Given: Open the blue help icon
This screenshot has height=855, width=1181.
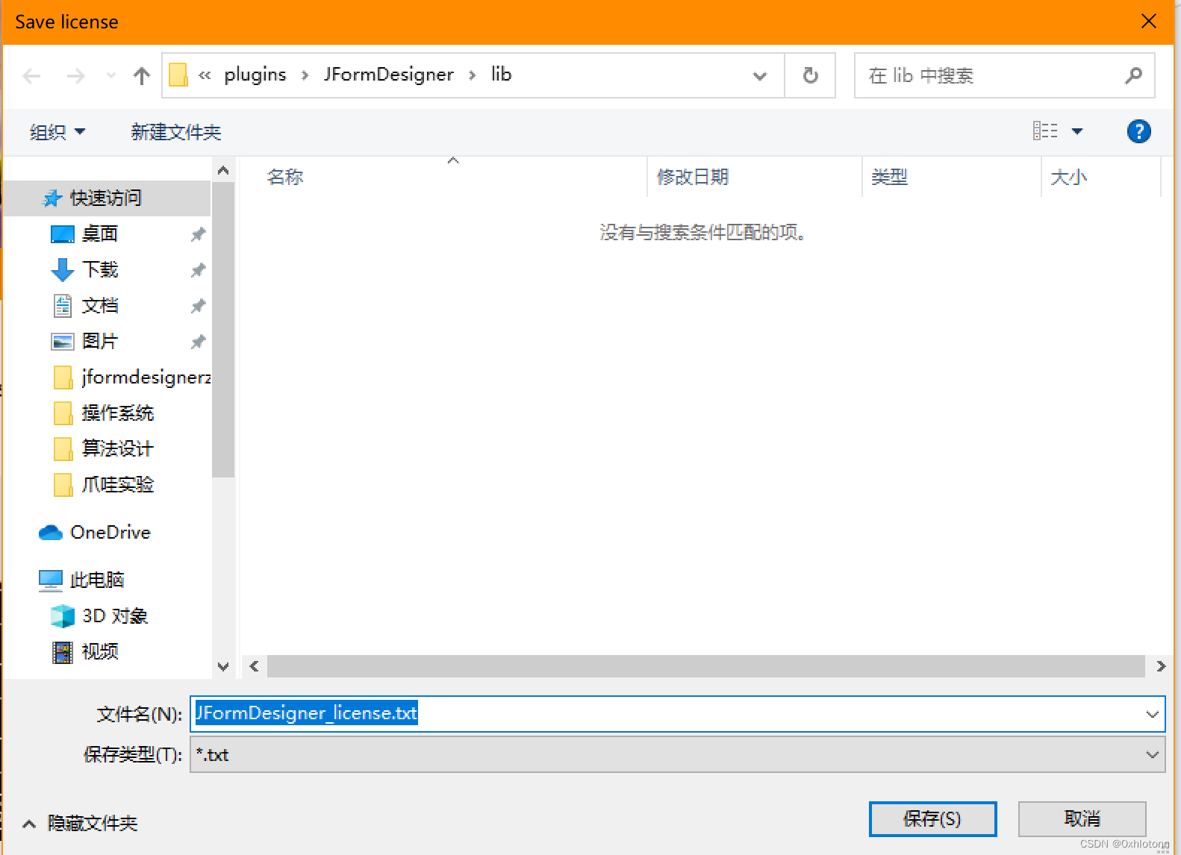Looking at the screenshot, I should pos(1138,131).
